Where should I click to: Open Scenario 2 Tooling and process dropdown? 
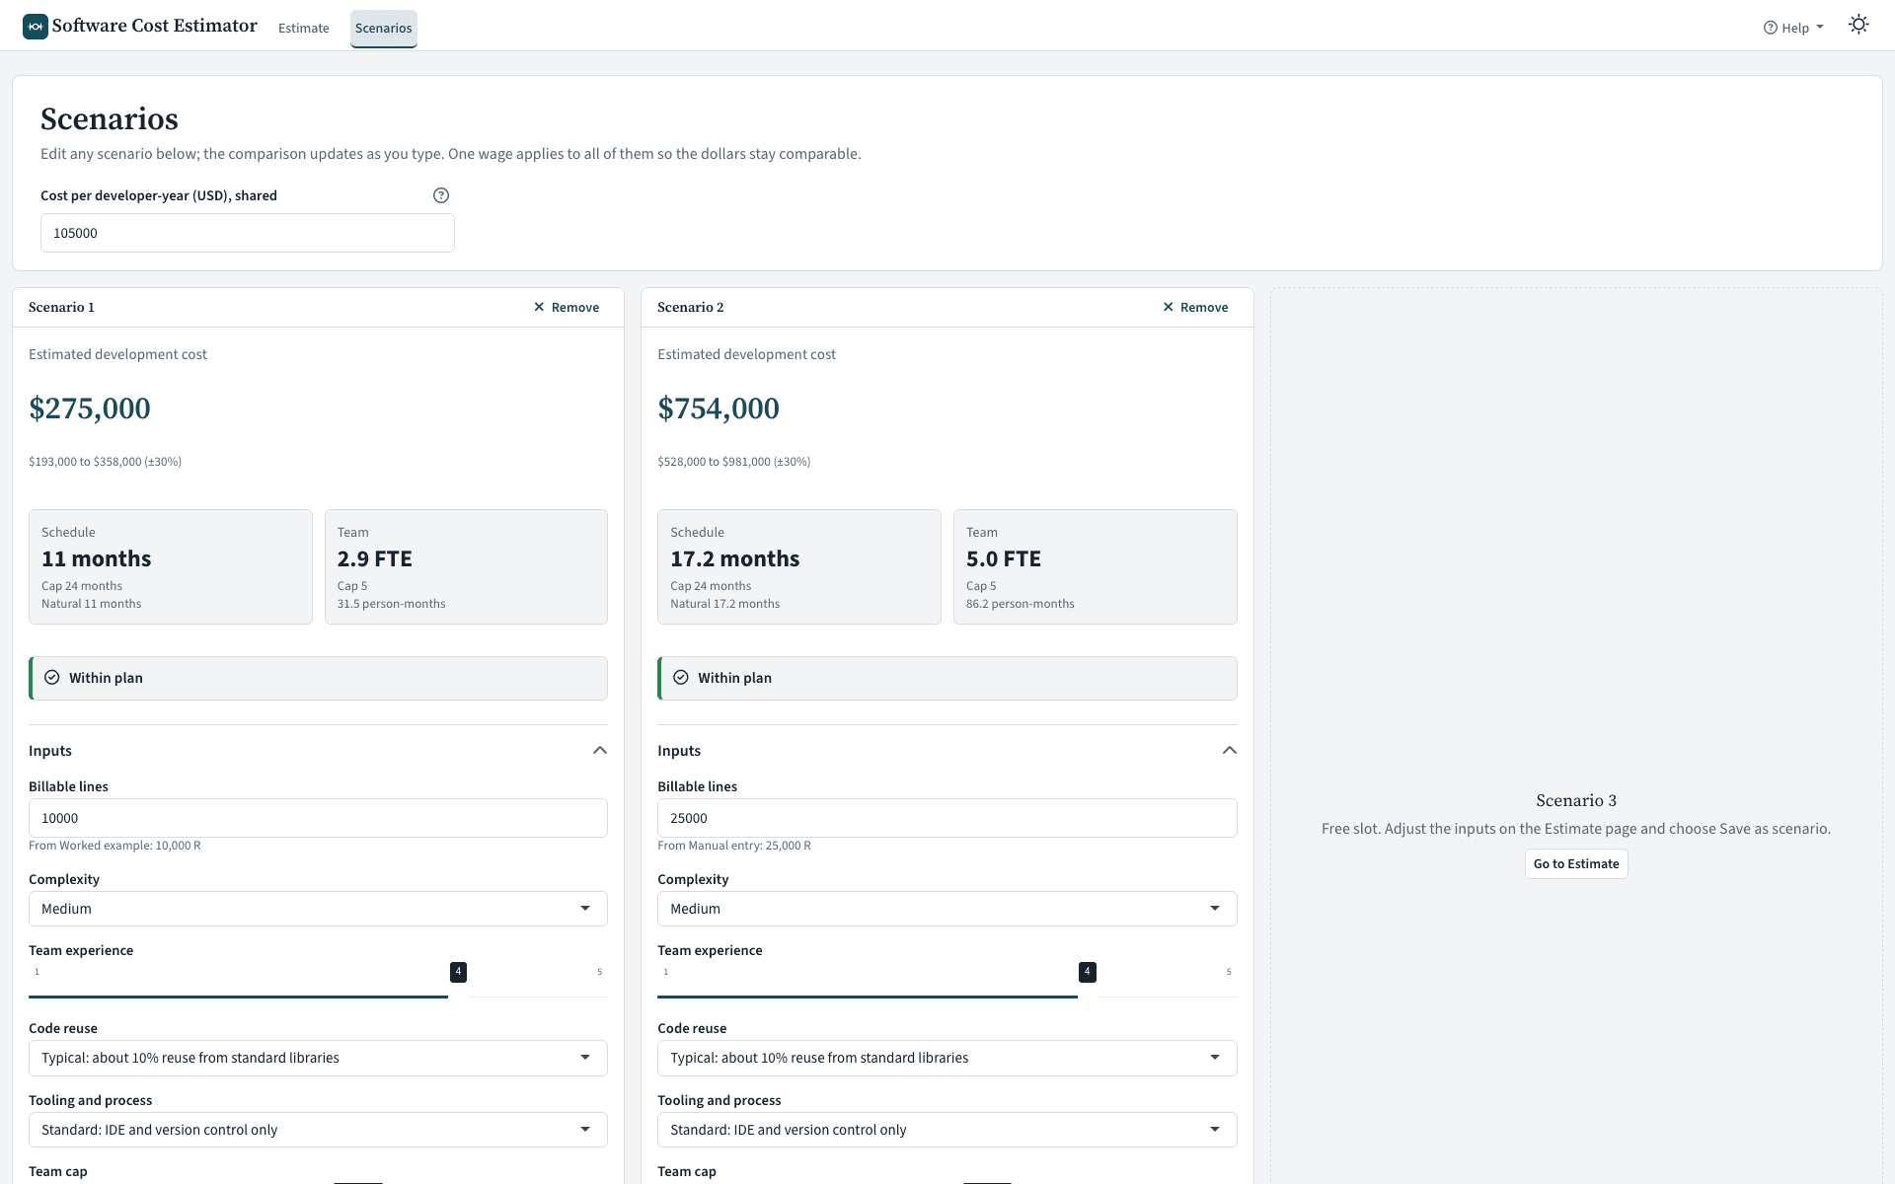947,1130
